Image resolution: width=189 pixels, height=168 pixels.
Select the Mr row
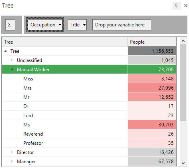point(89,97)
